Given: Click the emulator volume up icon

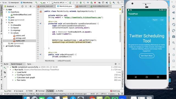Looking at the screenshot, I should (x=174, y=12).
